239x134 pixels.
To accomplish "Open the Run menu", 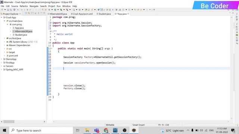I will [59, 6].
